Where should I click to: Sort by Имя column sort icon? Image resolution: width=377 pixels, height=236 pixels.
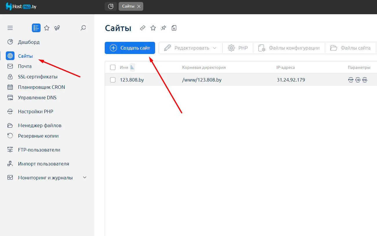click(132, 67)
